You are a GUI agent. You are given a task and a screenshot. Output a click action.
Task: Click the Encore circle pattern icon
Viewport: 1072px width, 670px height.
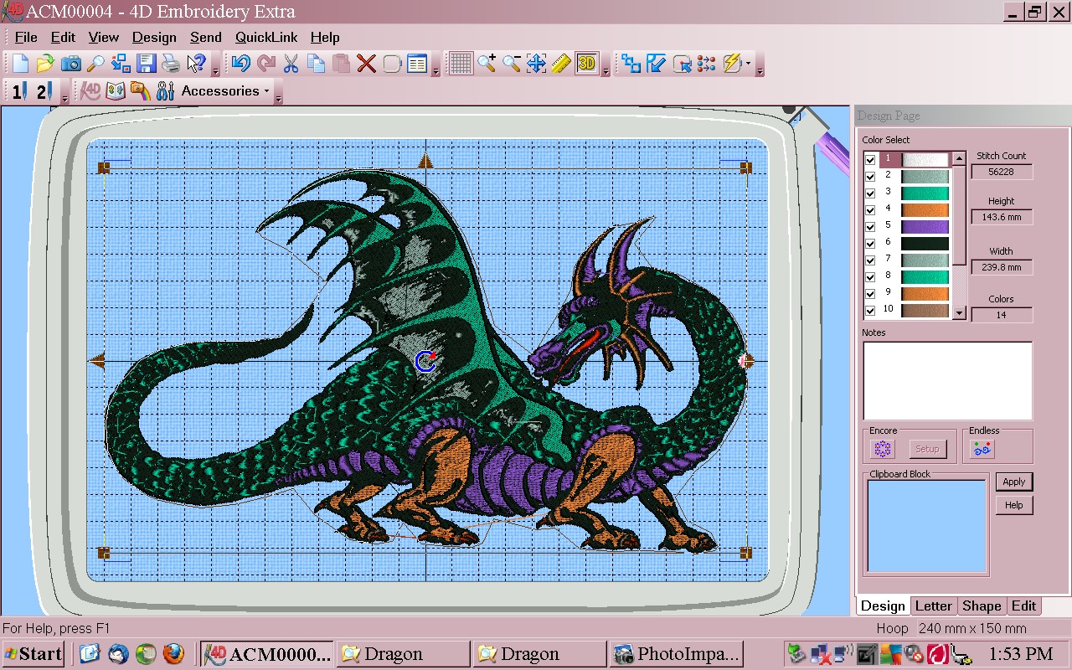pyautogui.click(x=883, y=449)
